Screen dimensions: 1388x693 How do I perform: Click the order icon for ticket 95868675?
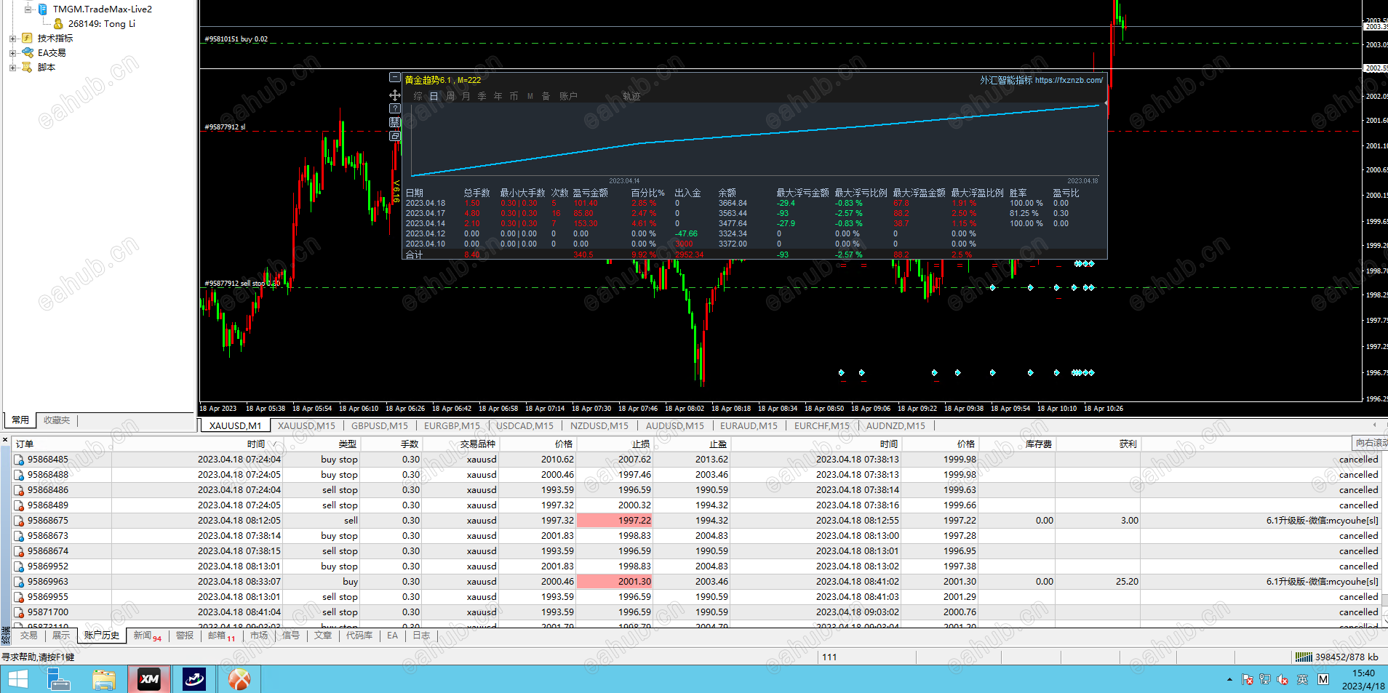tap(20, 521)
